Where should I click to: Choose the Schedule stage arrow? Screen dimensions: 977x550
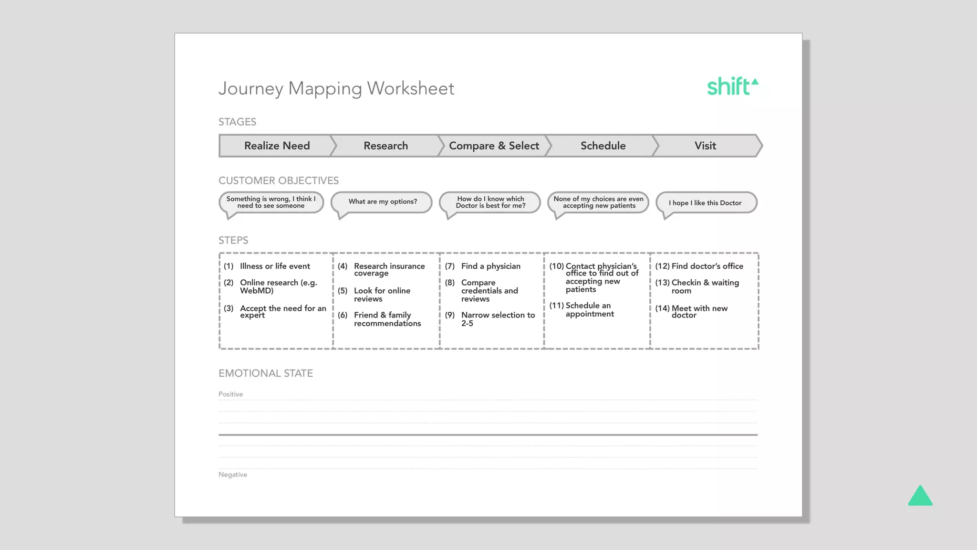tap(603, 146)
